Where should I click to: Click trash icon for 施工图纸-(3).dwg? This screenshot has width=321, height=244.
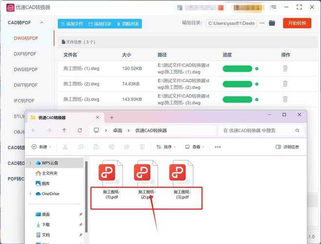[x=285, y=100]
